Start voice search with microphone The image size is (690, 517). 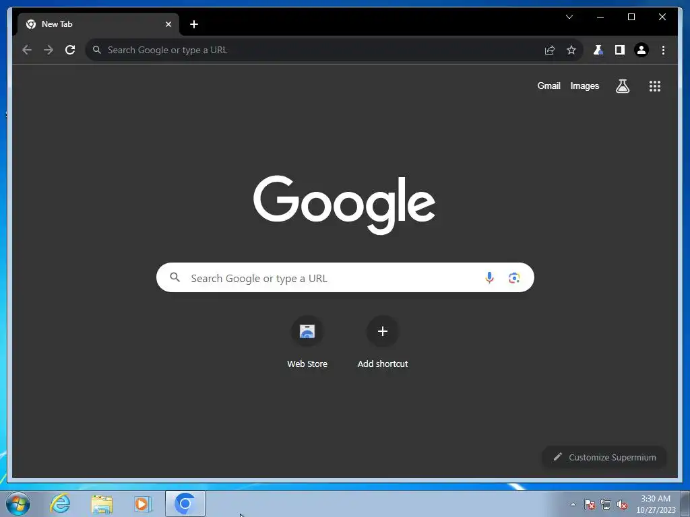(489, 277)
